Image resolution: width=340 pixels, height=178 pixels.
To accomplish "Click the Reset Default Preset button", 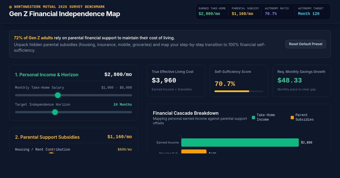I will [x=305, y=44].
